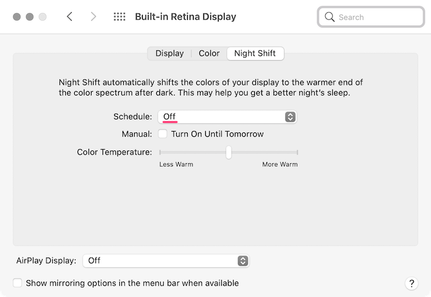Close the window with red button
Image resolution: width=431 pixels, height=297 pixels.
click(17, 17)
